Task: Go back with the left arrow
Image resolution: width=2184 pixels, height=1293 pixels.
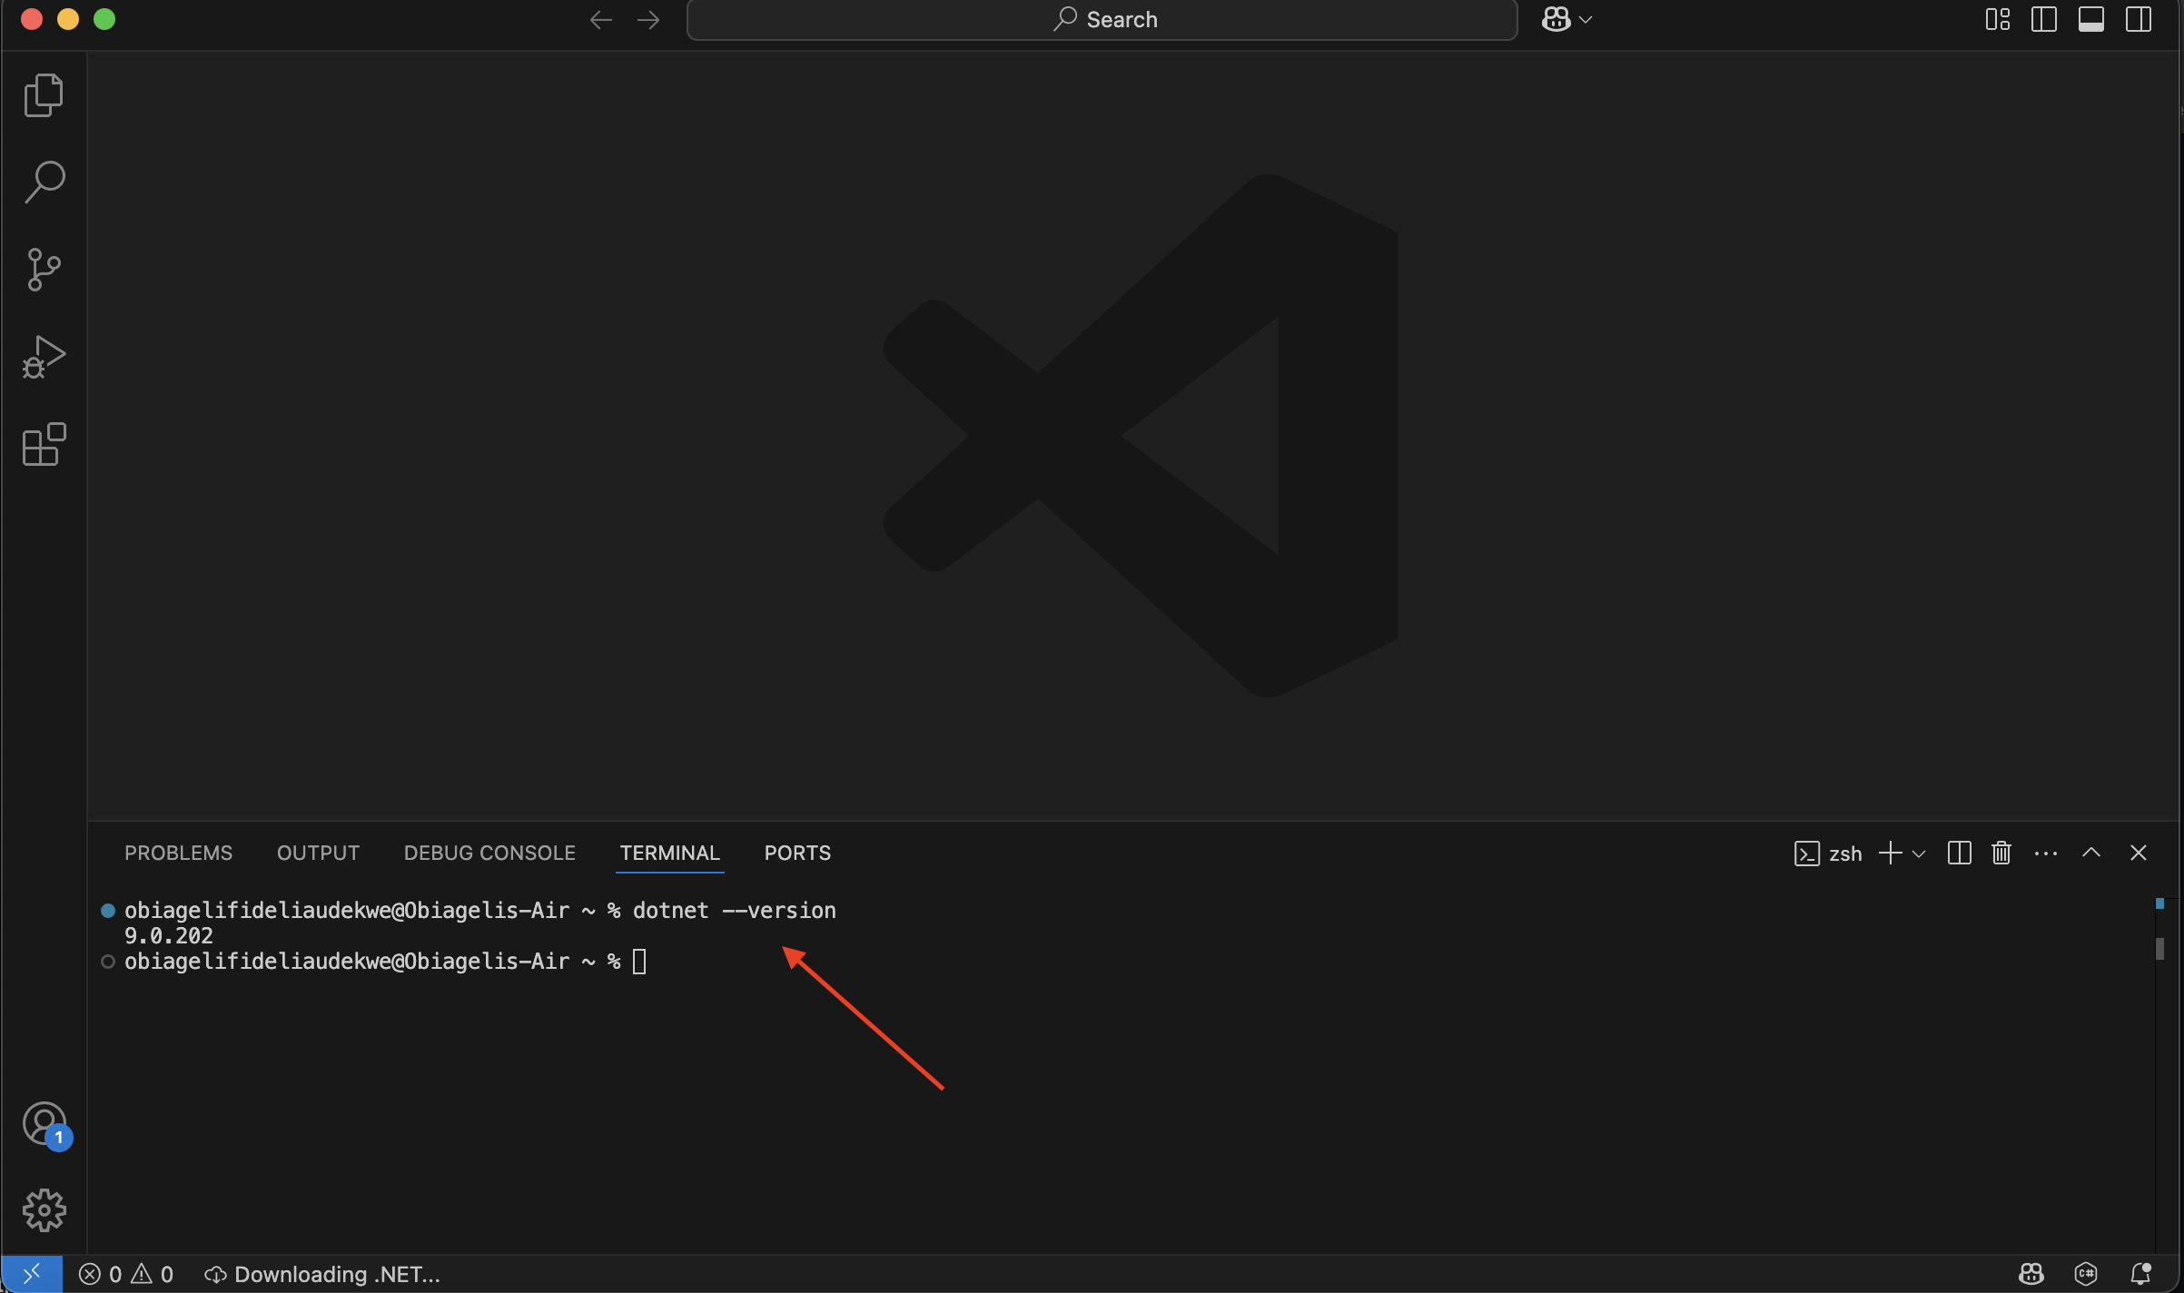Action: point(601,19)
